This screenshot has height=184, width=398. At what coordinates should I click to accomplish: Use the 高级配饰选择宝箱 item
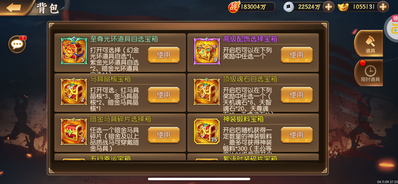(x=296, y=55)
